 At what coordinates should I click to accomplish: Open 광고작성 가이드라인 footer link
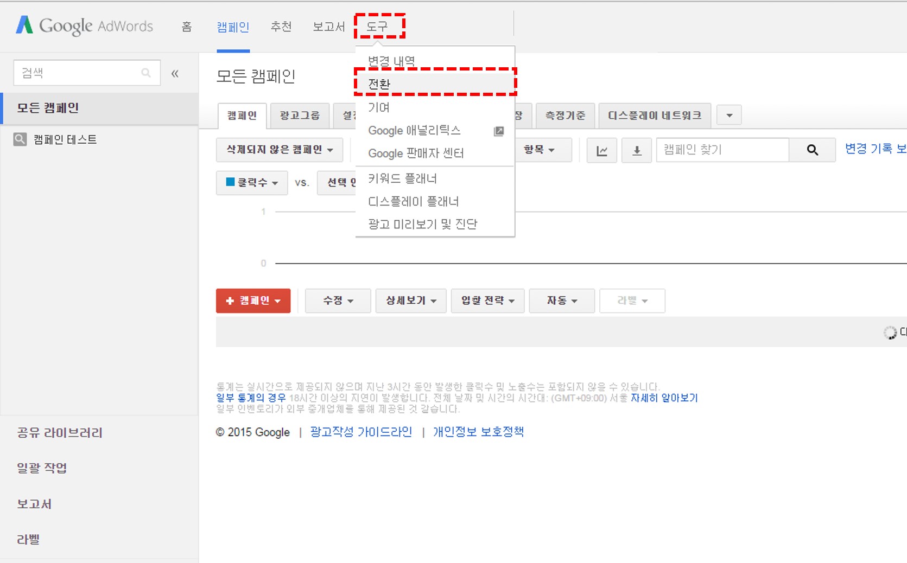(361, 432)
